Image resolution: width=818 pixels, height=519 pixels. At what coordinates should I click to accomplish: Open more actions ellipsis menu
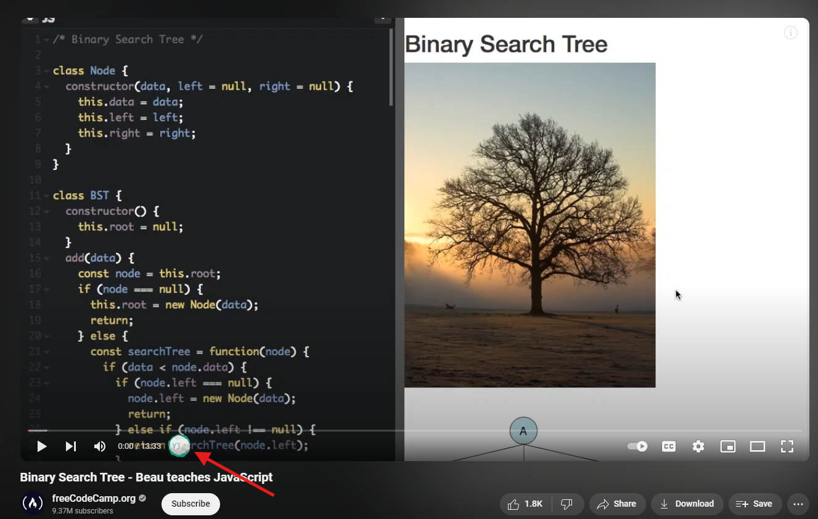(798, 504)
